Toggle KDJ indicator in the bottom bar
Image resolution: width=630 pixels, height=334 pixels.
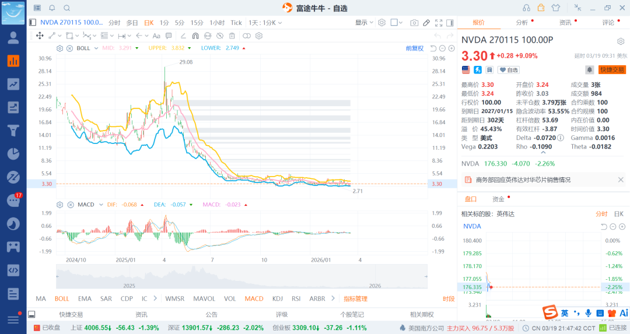click(278, 298)
